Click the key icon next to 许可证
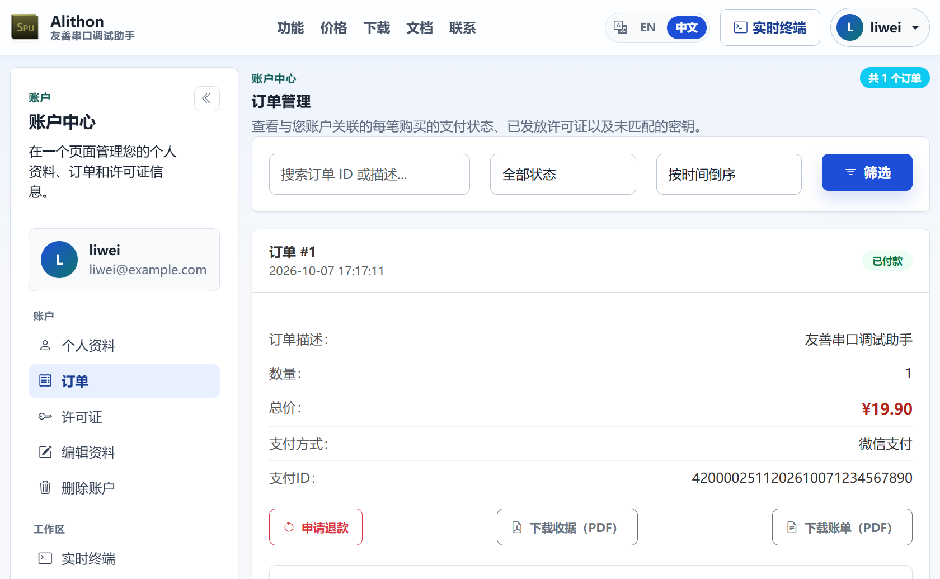 [x=45, y=417]
